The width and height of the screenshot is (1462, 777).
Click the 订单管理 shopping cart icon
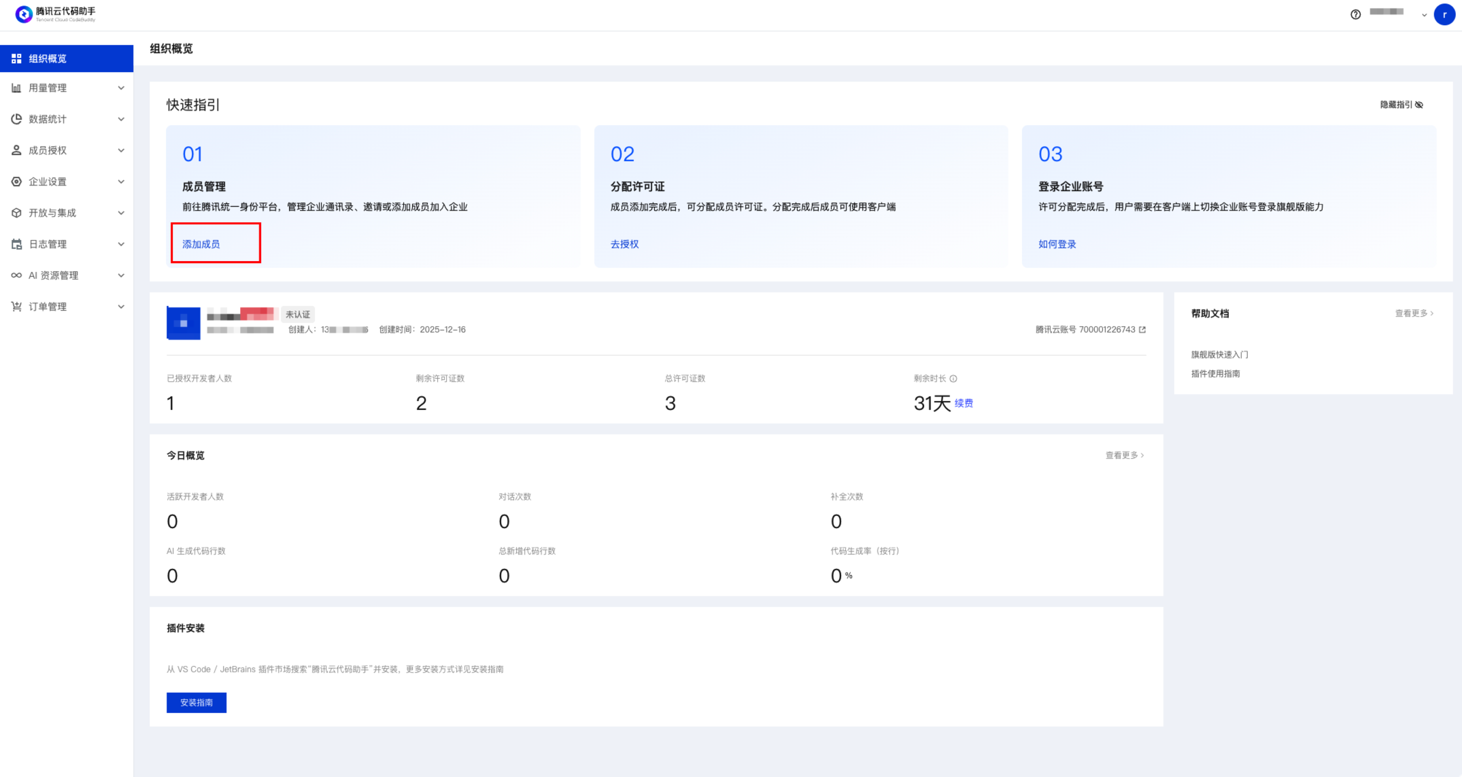coord(16,307)
